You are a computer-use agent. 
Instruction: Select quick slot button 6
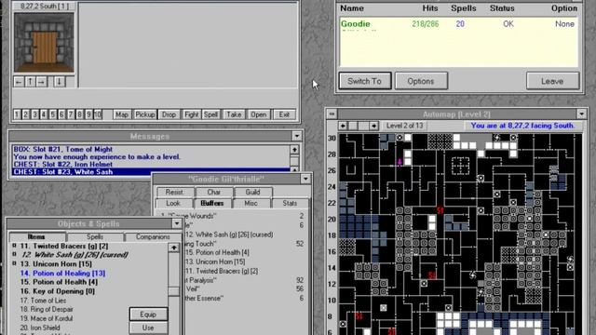tap(61, 114)
